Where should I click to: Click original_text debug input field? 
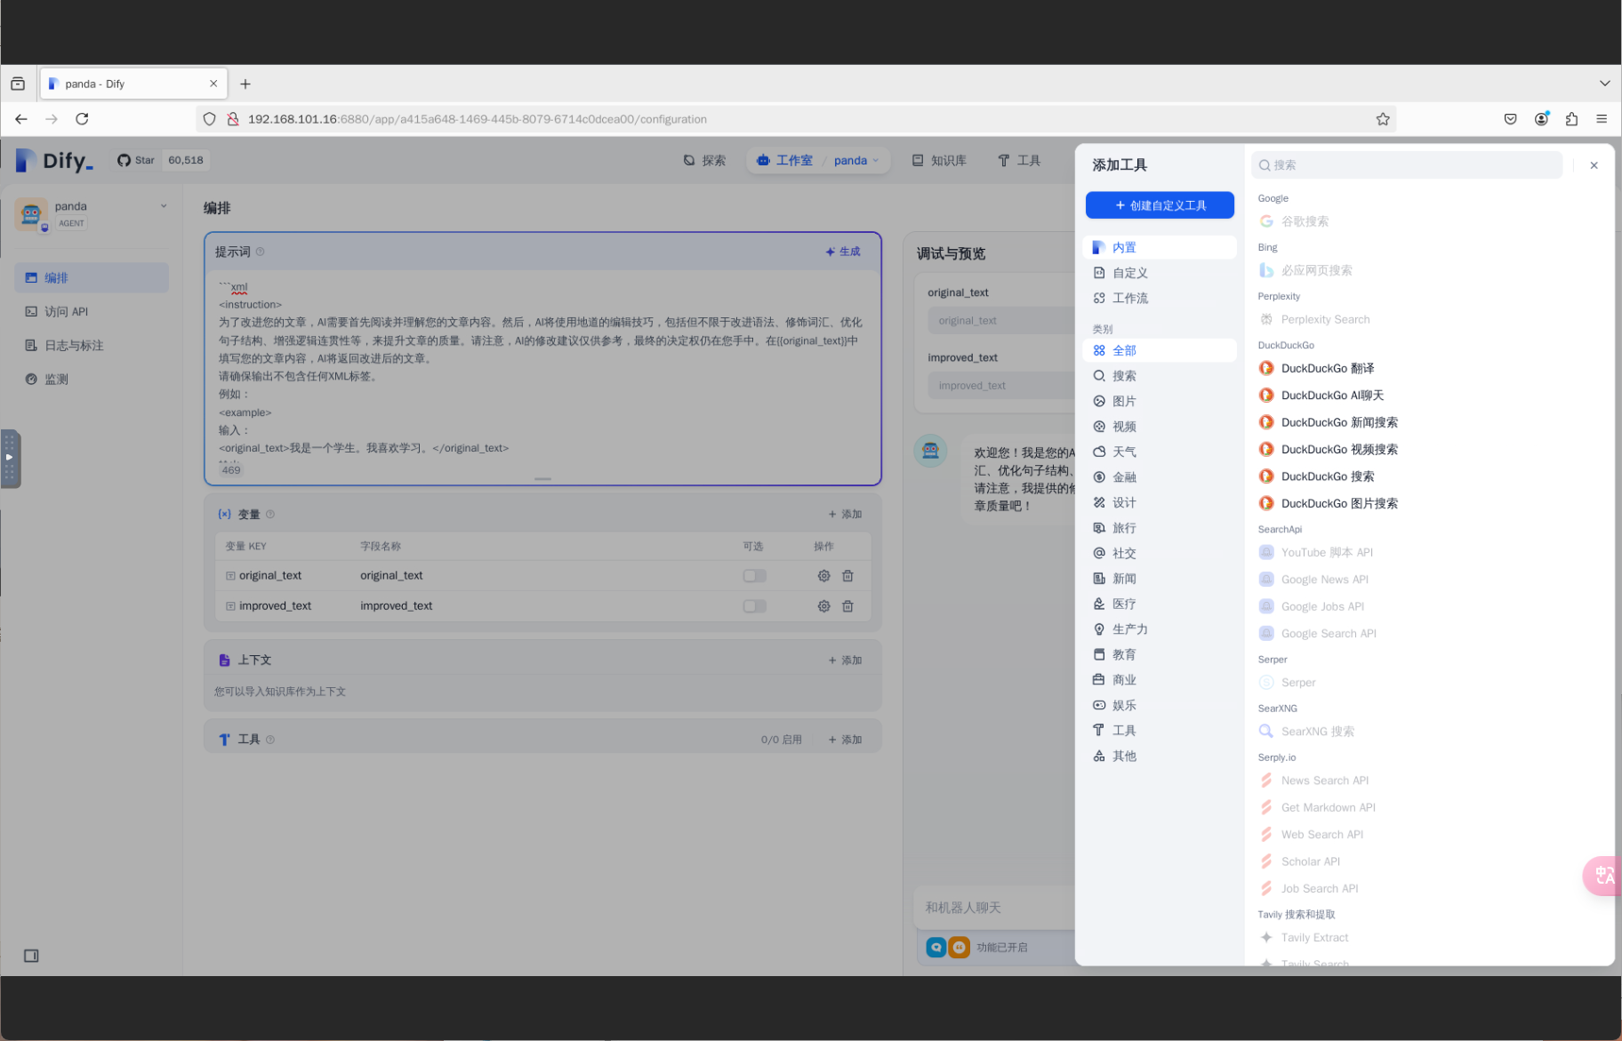[1001, 321]
